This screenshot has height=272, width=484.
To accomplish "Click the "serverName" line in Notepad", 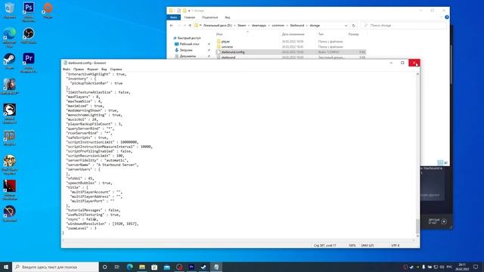I will click(102, 165).
